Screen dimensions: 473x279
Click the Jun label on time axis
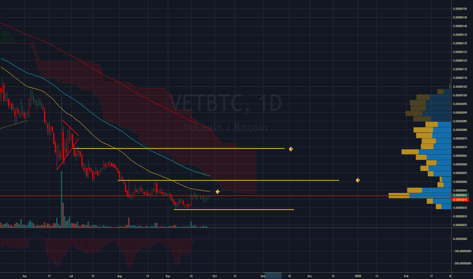(x=24, y=276)
